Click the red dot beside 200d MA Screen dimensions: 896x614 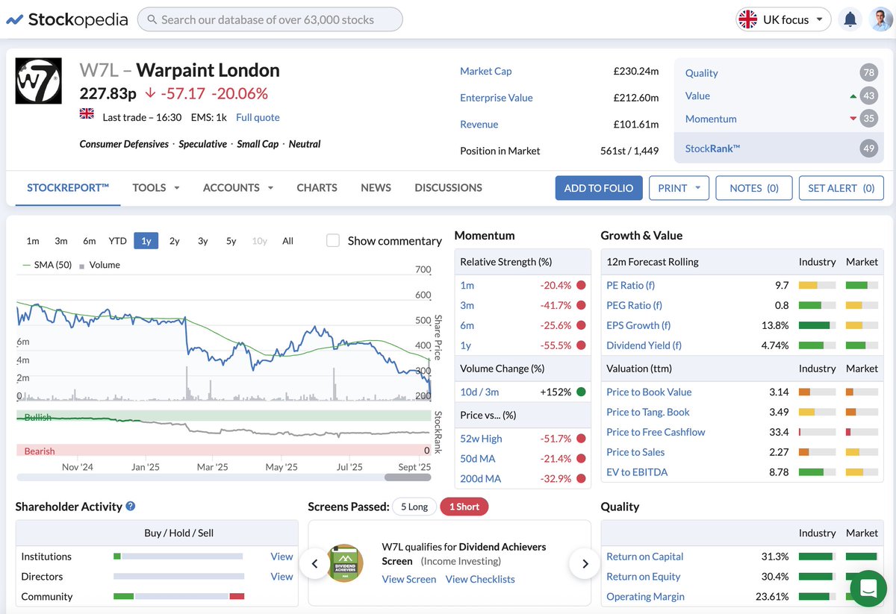tap(581, 479)
